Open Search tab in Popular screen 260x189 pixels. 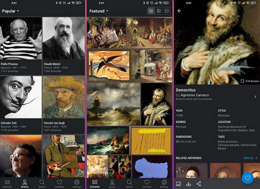click(x=42, y=184)
